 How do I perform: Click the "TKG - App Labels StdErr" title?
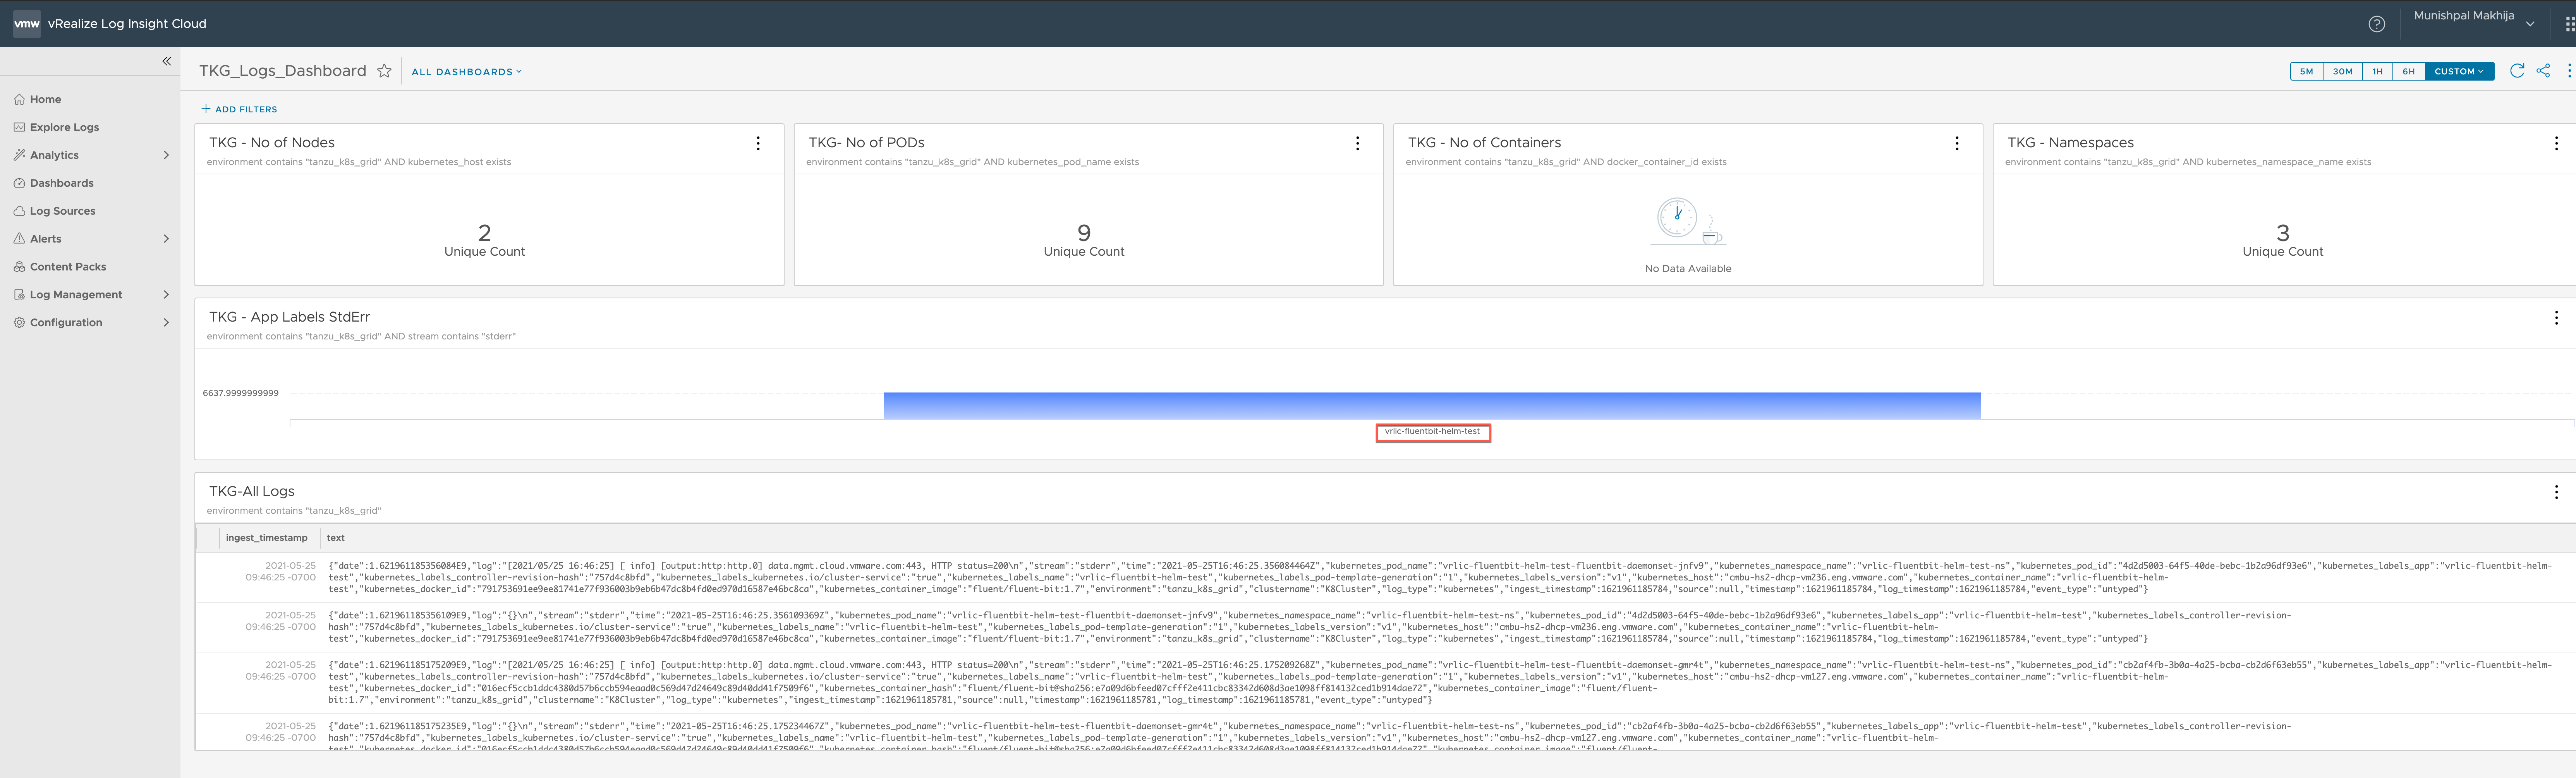click(x=289, y=317)
